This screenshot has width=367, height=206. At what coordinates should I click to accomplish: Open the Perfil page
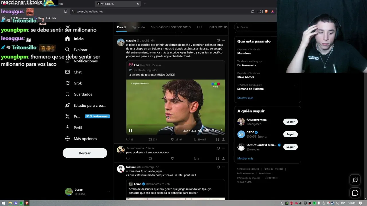click(74, 128)
